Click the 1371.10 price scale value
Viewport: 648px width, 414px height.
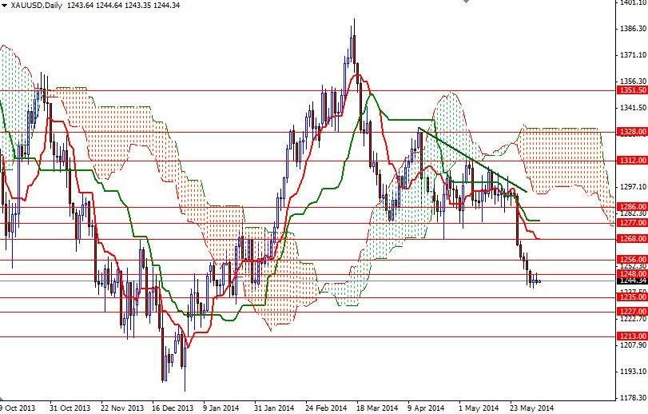pos(633,55)
